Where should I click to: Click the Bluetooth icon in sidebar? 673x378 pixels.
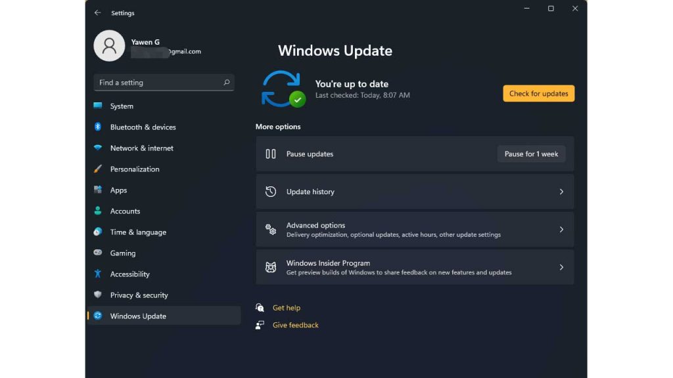pyautogui.click(x=98, y=127)
